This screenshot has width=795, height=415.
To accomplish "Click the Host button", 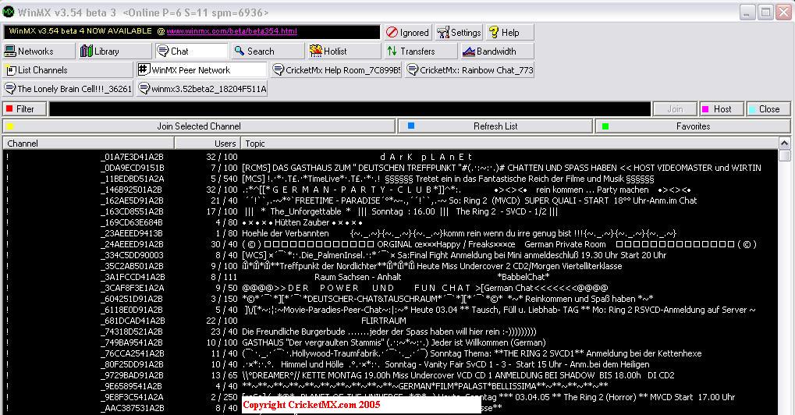I will tap(722, 109).
